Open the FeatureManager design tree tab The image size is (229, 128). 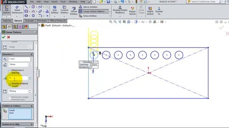[x=4, y=27]
